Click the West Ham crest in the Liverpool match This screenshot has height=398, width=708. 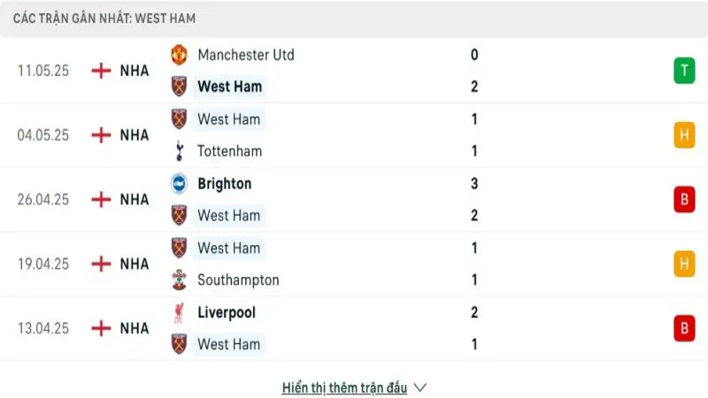[180, 344]
